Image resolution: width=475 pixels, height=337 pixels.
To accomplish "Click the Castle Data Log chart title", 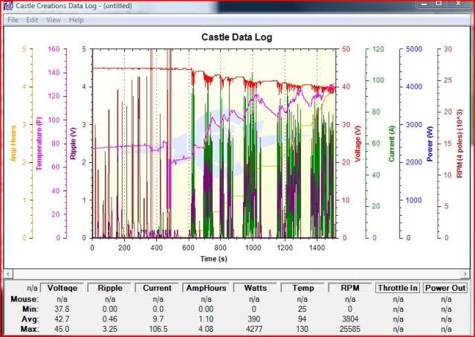I will [x=239, y=37].
